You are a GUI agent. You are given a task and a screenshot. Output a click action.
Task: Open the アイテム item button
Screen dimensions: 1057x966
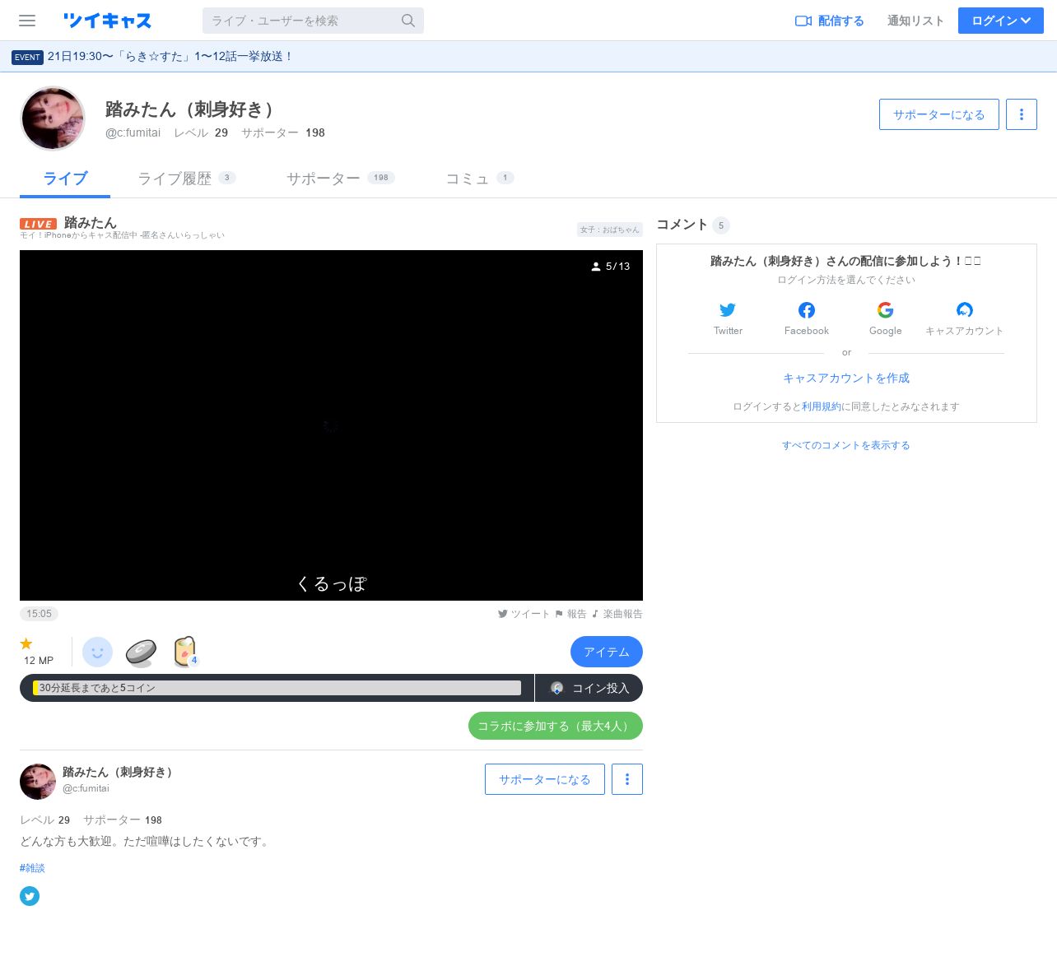pyautogui.click(x=607, y=652)
